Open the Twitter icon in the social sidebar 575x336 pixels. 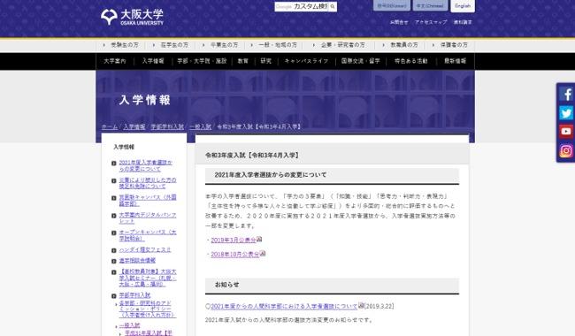click(566, 113)
